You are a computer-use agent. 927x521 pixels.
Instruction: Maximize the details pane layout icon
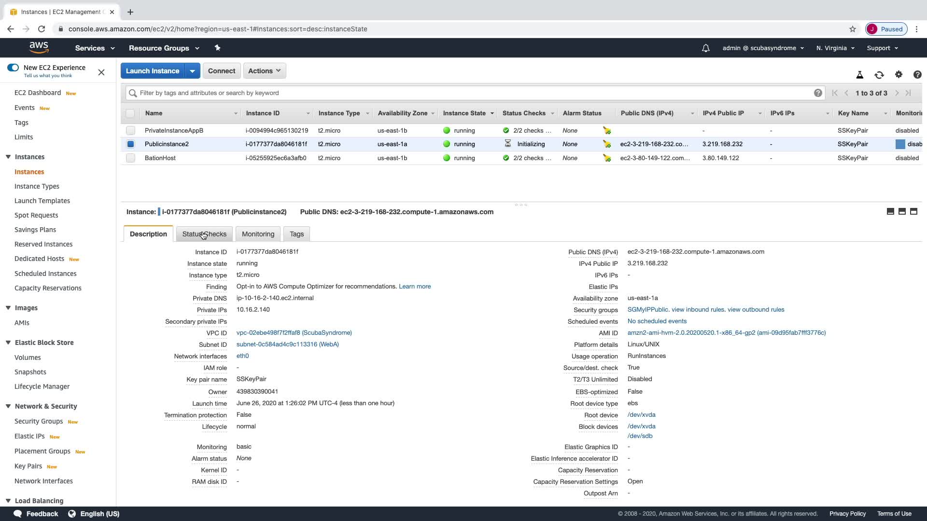[x=913, y=211]
